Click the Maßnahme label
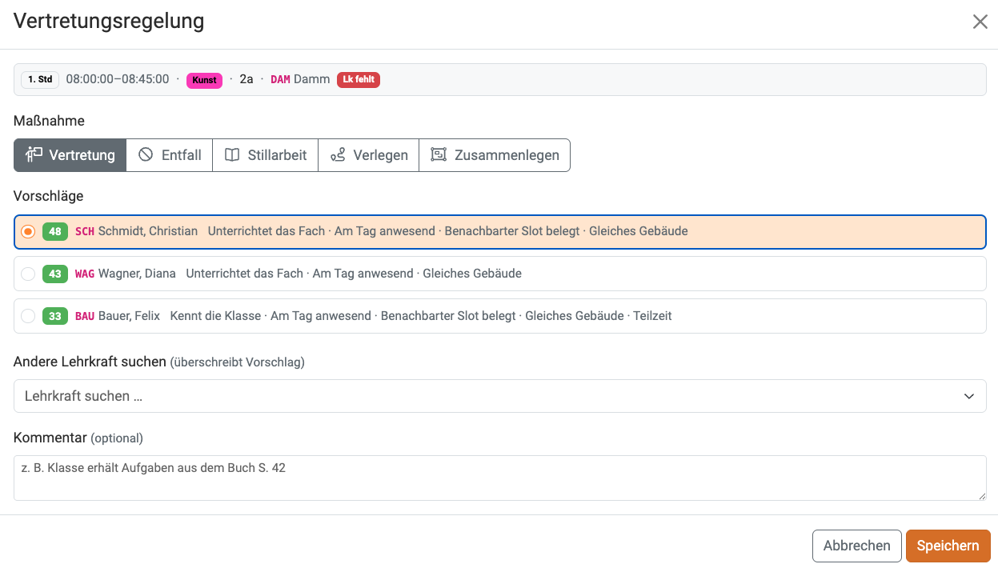This screenshot has width=998, height=572. [x=49, y=121]
